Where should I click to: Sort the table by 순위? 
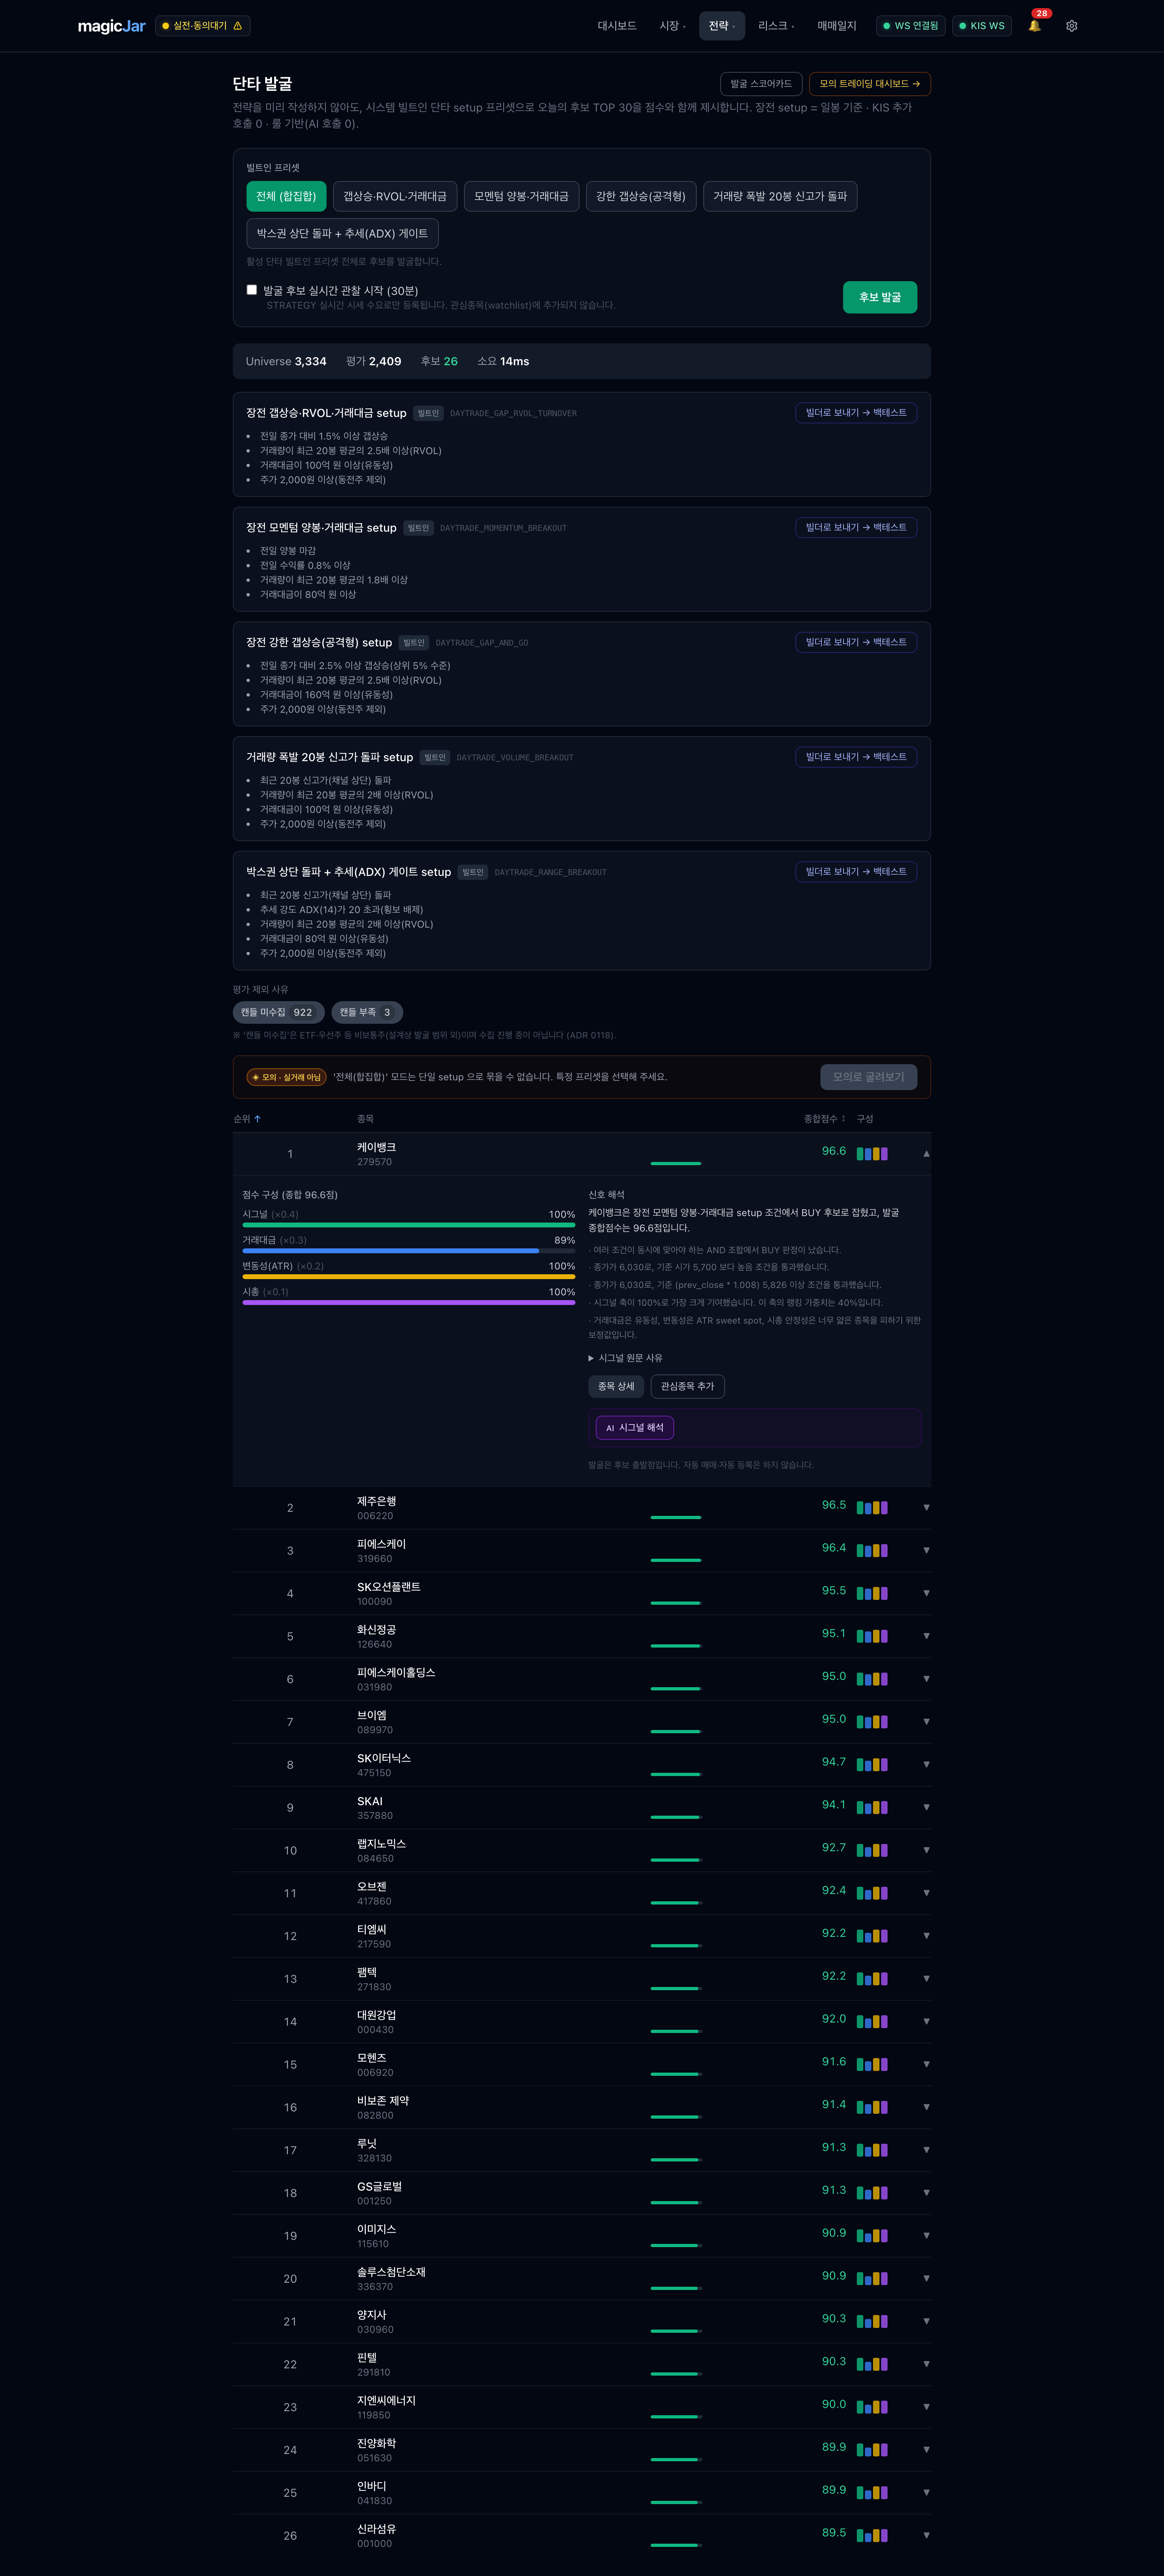point(247,1119)
